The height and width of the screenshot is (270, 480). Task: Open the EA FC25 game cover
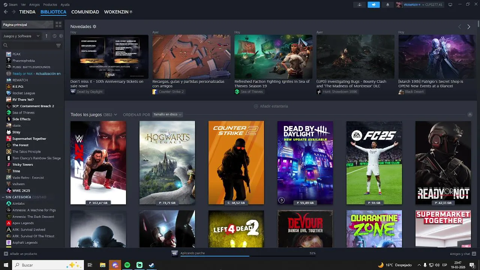pyautogui.click(x=374, y=163)
